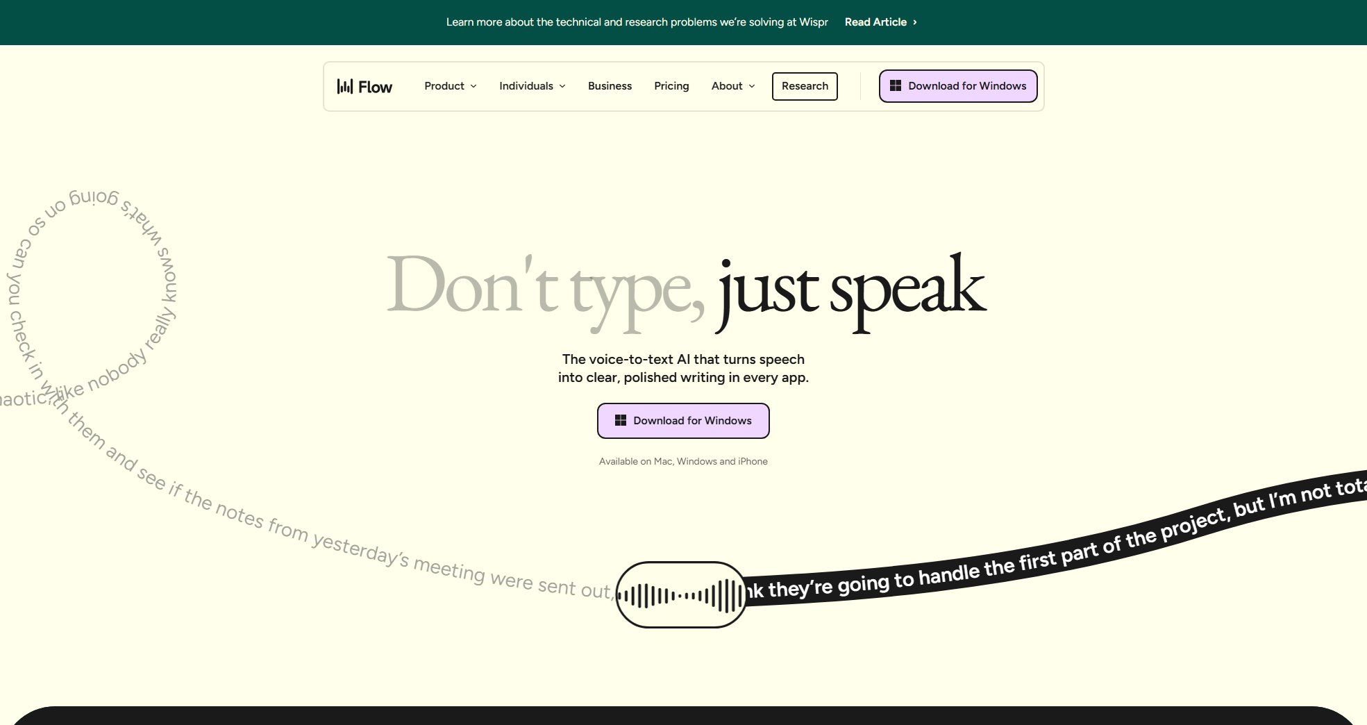This screenshot has height=725, width=1367.
Task: Expand the Product dropdown chevron
Action: (473, 86)
